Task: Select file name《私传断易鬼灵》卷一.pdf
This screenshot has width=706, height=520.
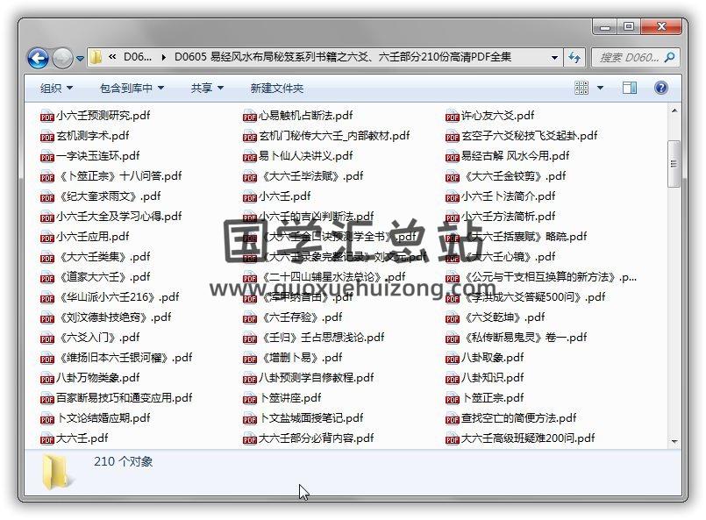Action: [x=525, y=338]
